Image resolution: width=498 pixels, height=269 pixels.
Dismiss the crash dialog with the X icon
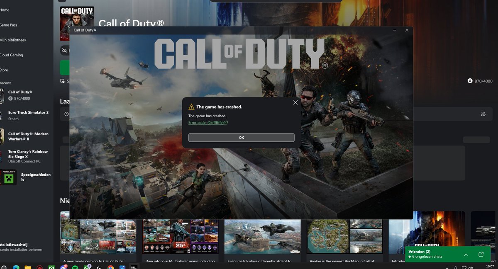point(295,102)
